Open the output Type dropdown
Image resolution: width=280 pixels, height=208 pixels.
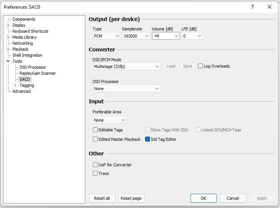(x=106, y=36)
